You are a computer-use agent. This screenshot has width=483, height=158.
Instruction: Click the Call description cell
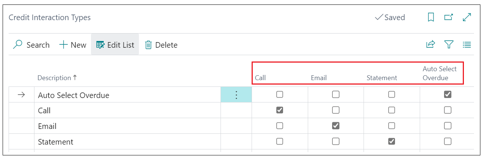44,111
